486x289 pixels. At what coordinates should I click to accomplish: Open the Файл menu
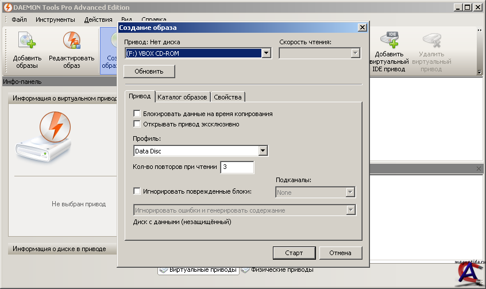point(19,19)
